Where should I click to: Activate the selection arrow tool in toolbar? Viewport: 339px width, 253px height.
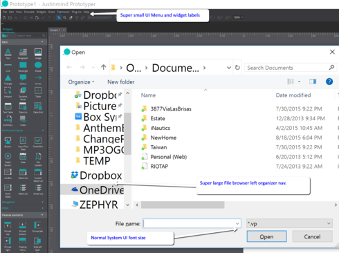[x=59, y=17]
